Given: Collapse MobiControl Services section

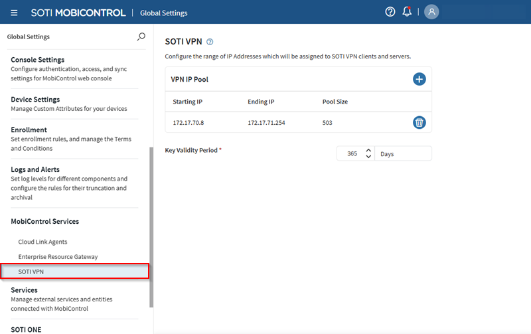Looking at the screenshot, I should click(x=44, y=221).
